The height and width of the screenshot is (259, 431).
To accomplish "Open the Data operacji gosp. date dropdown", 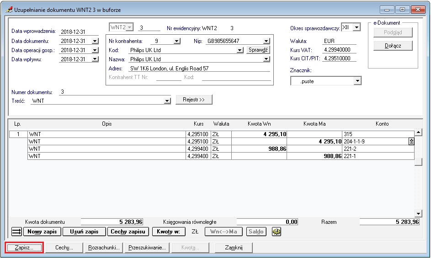I will pos(95,50).
